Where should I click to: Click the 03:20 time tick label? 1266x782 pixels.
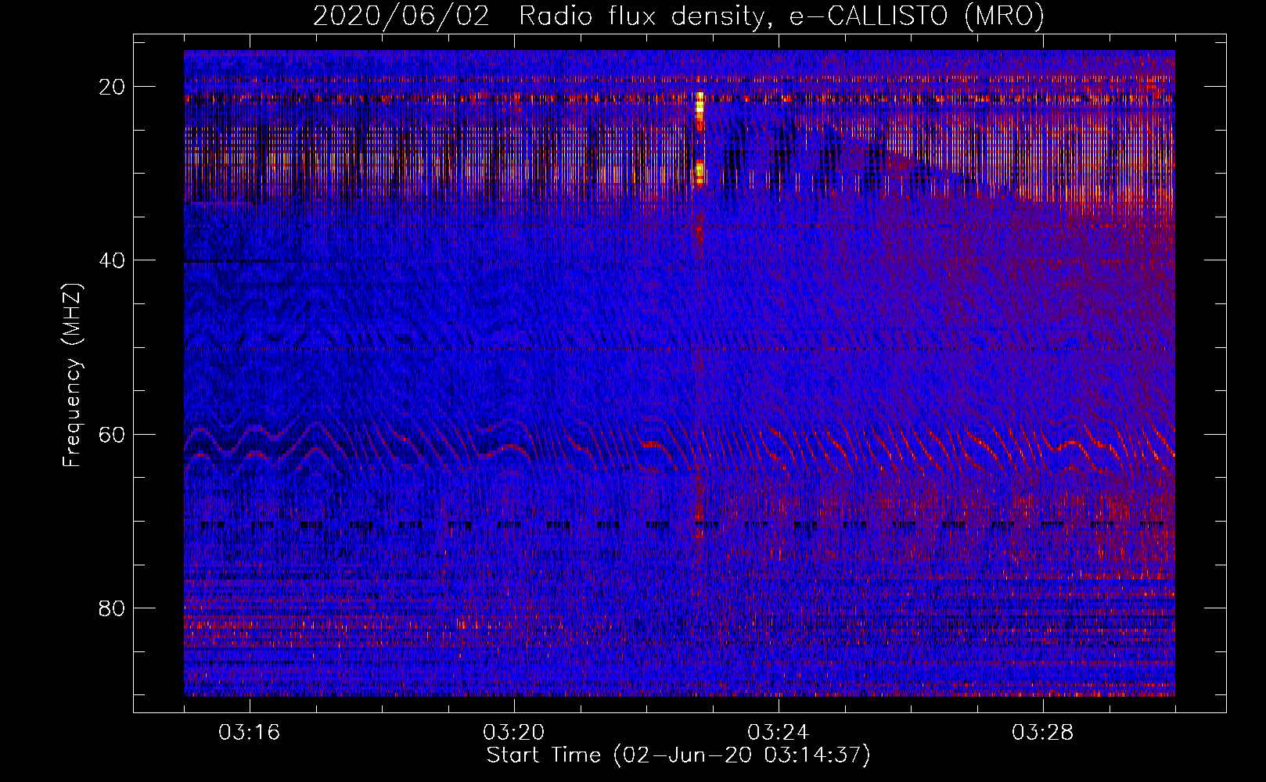point(514,733)
